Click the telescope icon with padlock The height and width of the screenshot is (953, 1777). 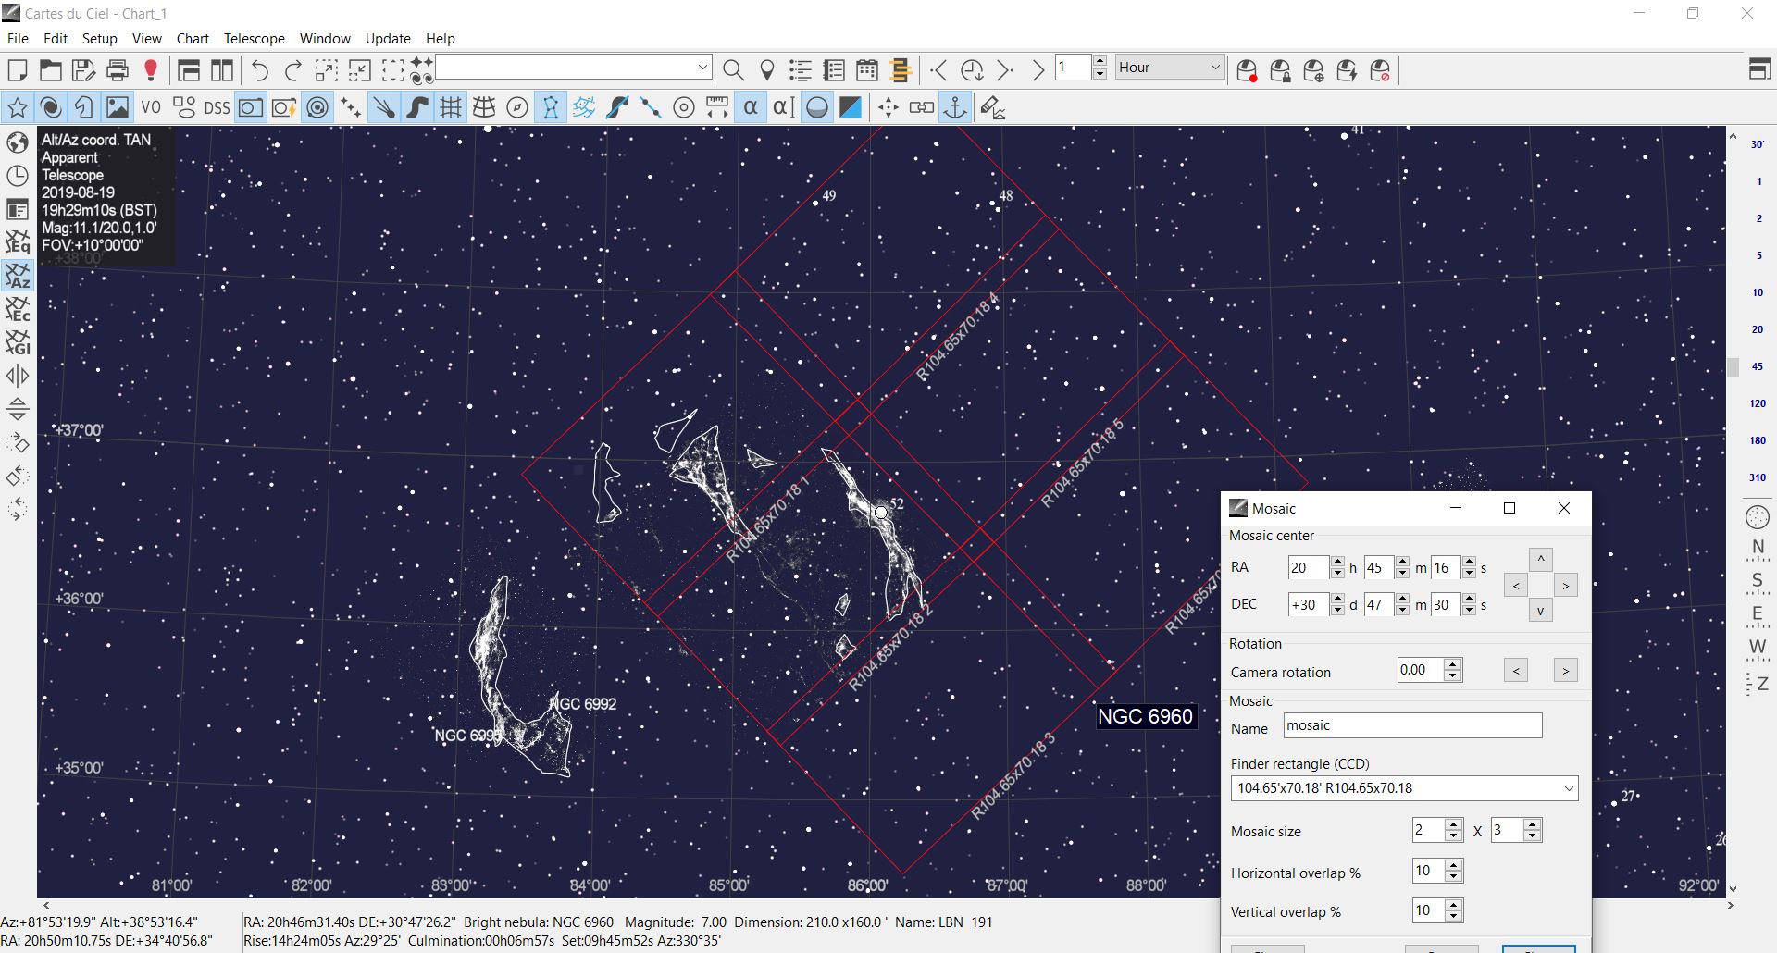pyautogui.click(x=1280, y=70)
